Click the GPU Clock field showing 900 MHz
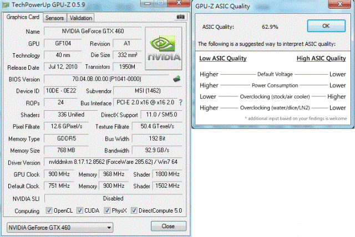Screen dimensions: 355x237 click(x=59, y=174)
